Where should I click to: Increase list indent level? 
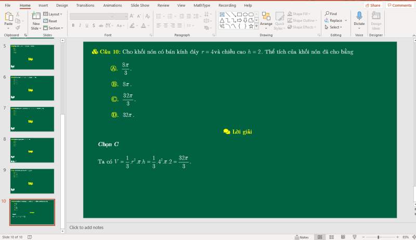[189, 17]
